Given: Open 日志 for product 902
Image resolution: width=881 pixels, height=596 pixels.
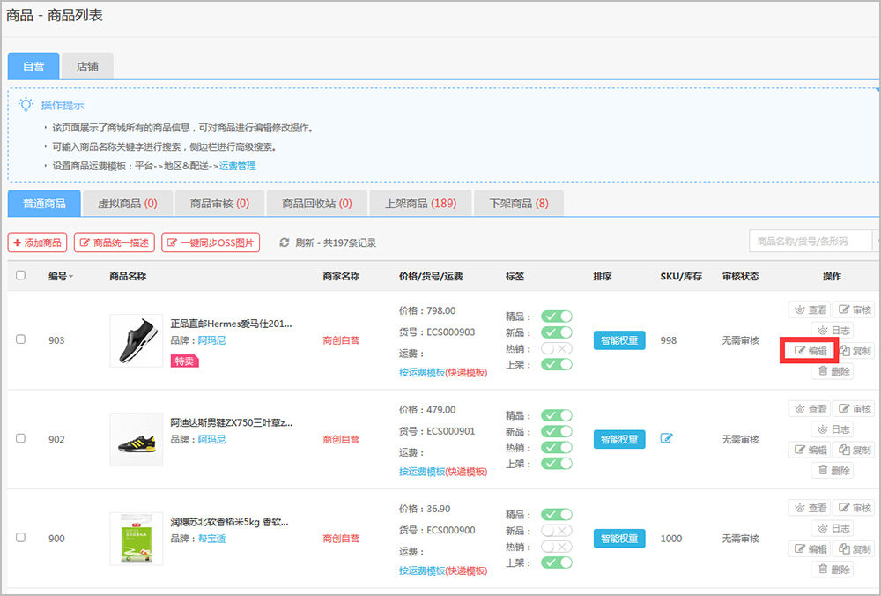Looking at the screenshot, I should pyautogui.click(x=833, y=429).
